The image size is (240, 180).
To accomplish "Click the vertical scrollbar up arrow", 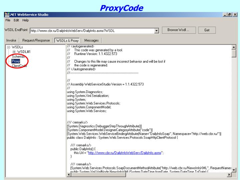I will (x=234, y=47).
